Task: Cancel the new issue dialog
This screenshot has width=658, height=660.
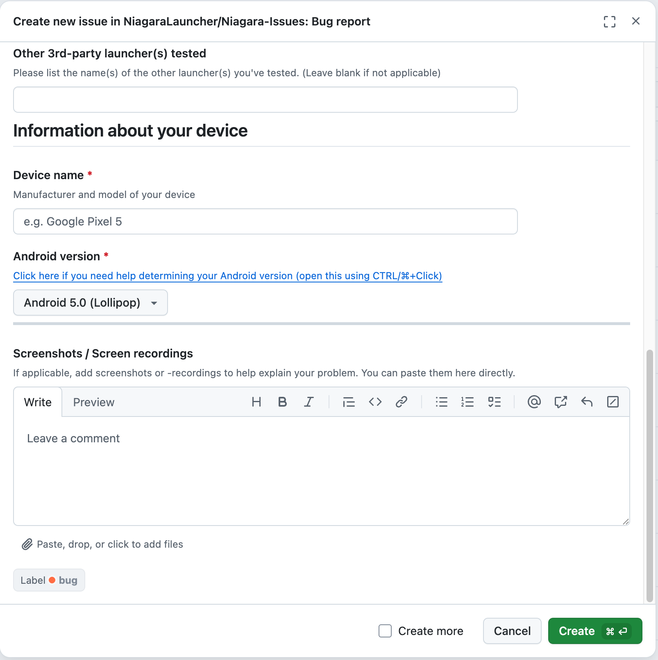Action: tap(512, 631)
